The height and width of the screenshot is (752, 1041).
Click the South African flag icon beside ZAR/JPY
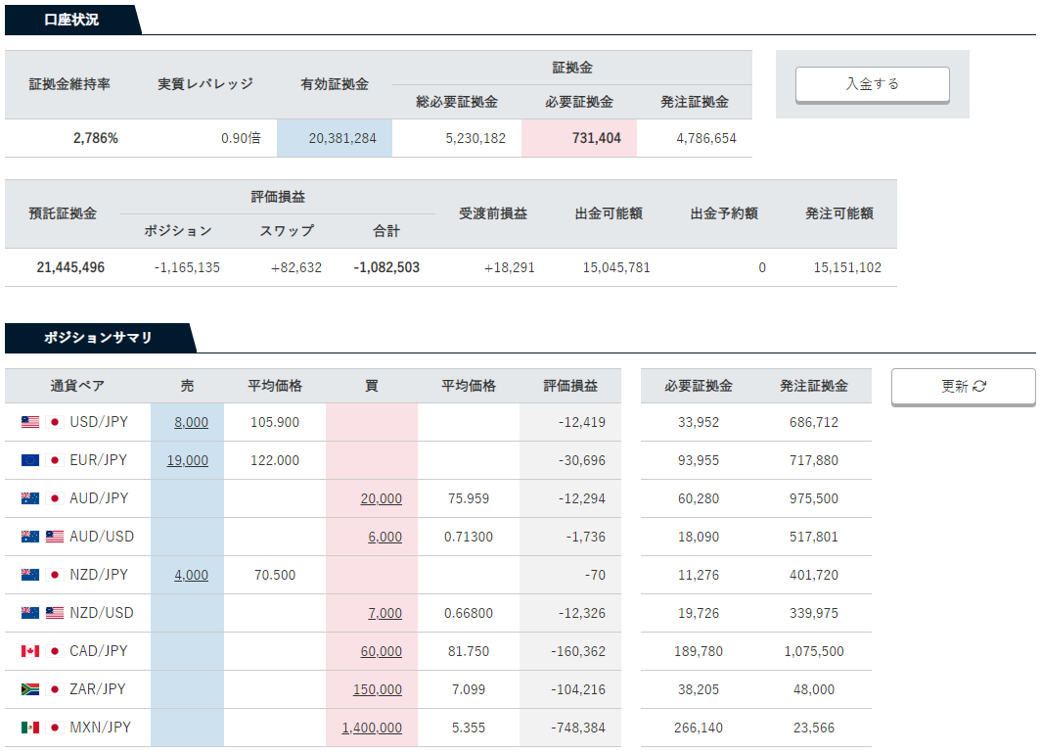30,689
